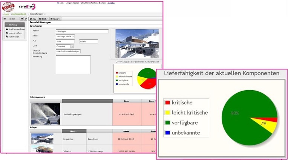288x160 pixels.
Task: Click the Bergstation thumbnail image
Action: (42, 139)
